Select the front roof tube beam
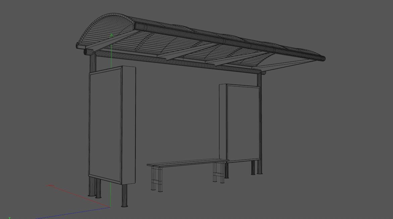The height and width of the screenshot is (219, 393). click(x=229, y=42)
